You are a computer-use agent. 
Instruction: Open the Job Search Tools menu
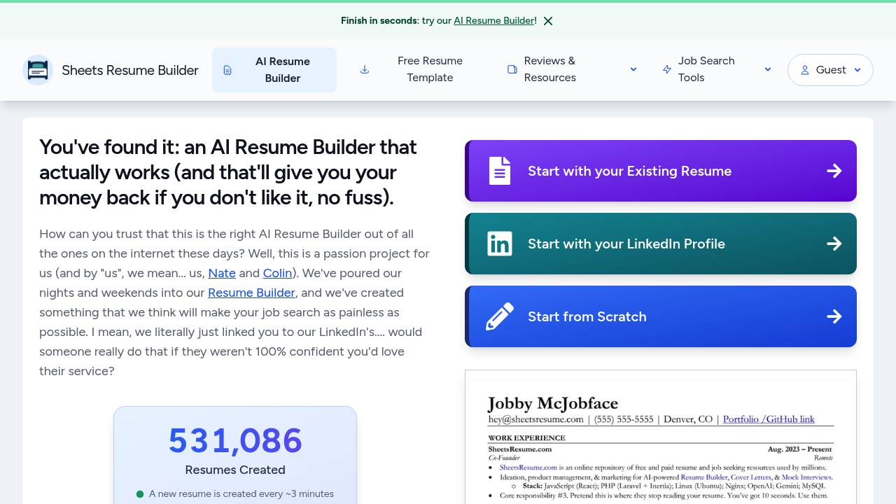click(x=717, y=69)
